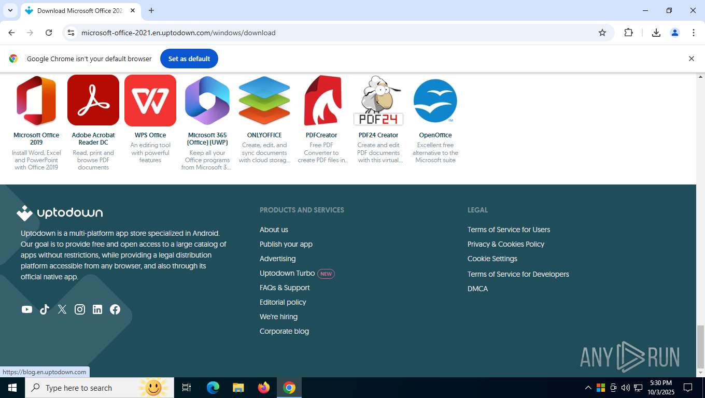Go back to previous page
Screen dimensions: 705x398
tap(11, 33)
